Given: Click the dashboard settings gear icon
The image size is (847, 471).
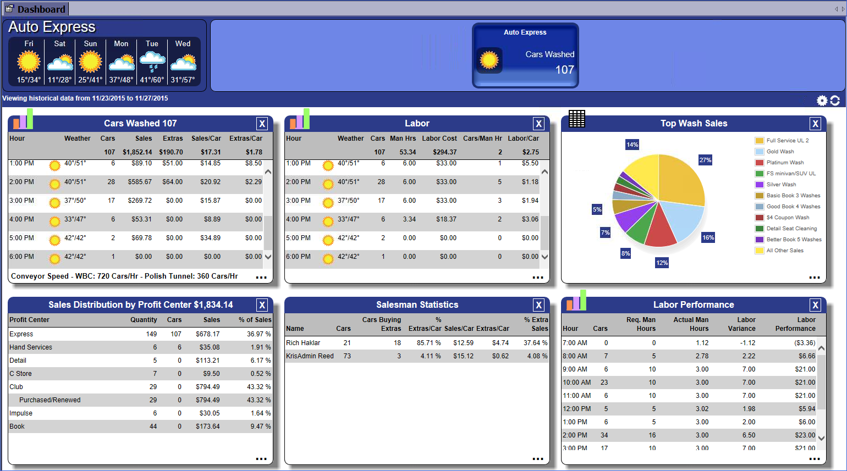Looking at the screenshot, I should [822, 100].
